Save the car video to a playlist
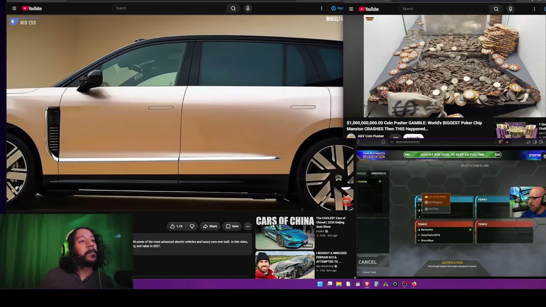Screen dimensions: 546x307 click(x=232, y=226)
